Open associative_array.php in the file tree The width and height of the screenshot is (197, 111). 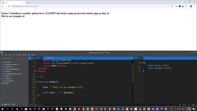12,64
